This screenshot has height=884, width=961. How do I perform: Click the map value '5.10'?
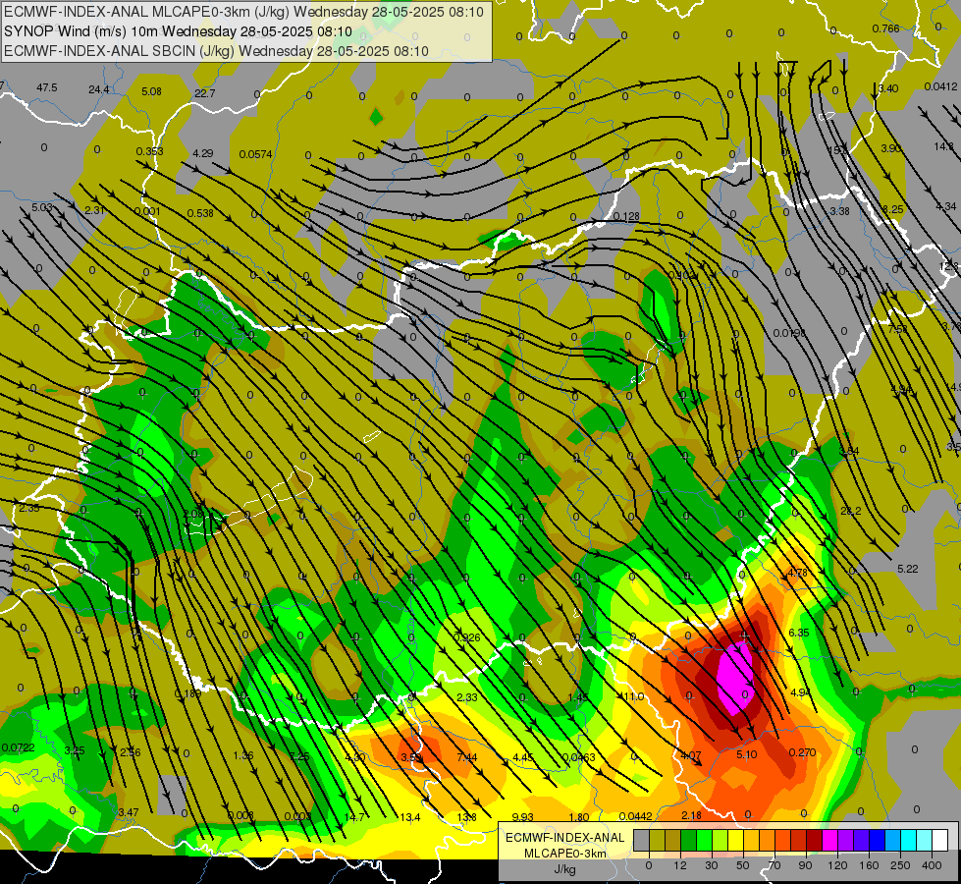[746, 754]
